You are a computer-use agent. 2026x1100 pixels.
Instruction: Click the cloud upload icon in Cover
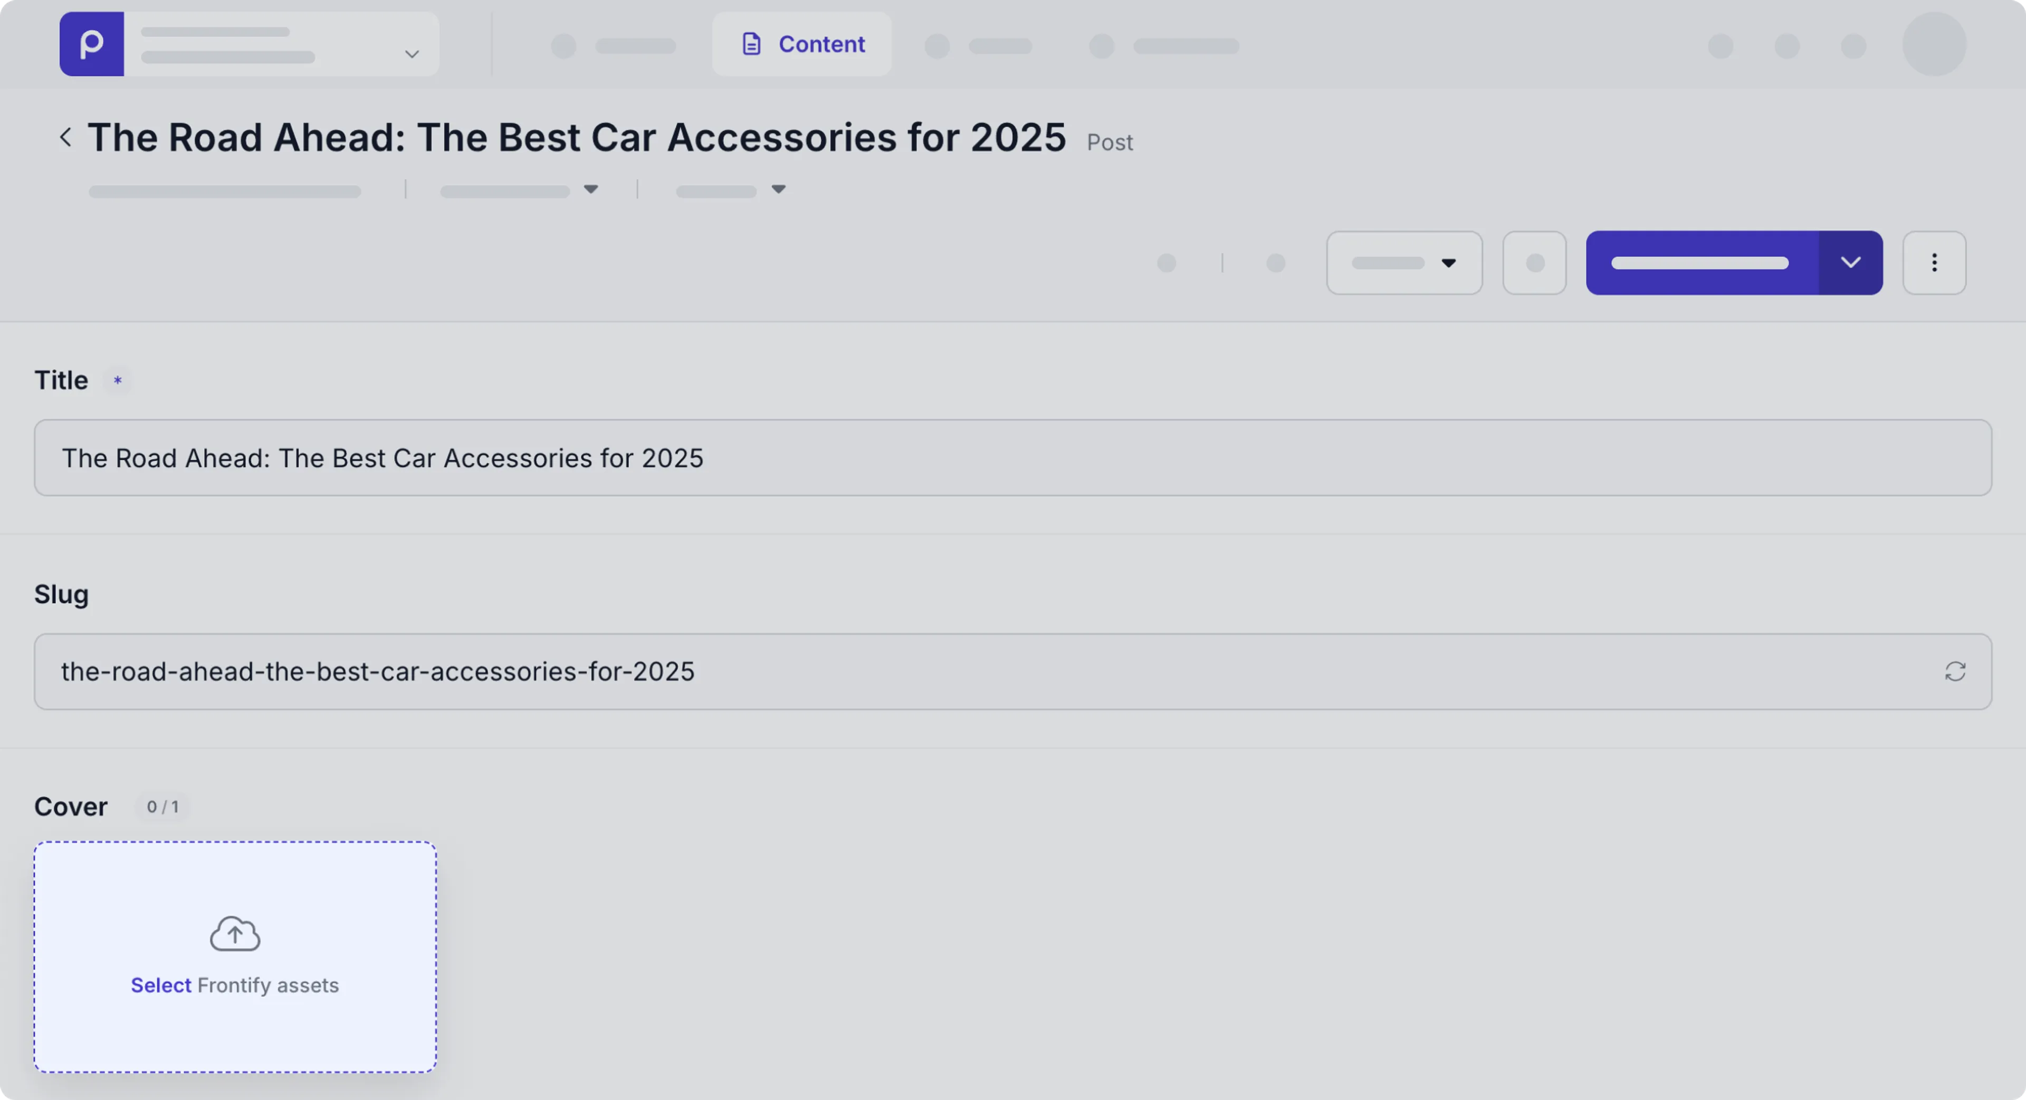pos(234,933)
